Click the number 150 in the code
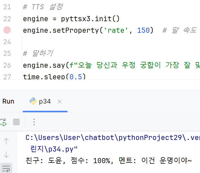Image resolution: width=200 pixels, height=173 pixels. 143,30
